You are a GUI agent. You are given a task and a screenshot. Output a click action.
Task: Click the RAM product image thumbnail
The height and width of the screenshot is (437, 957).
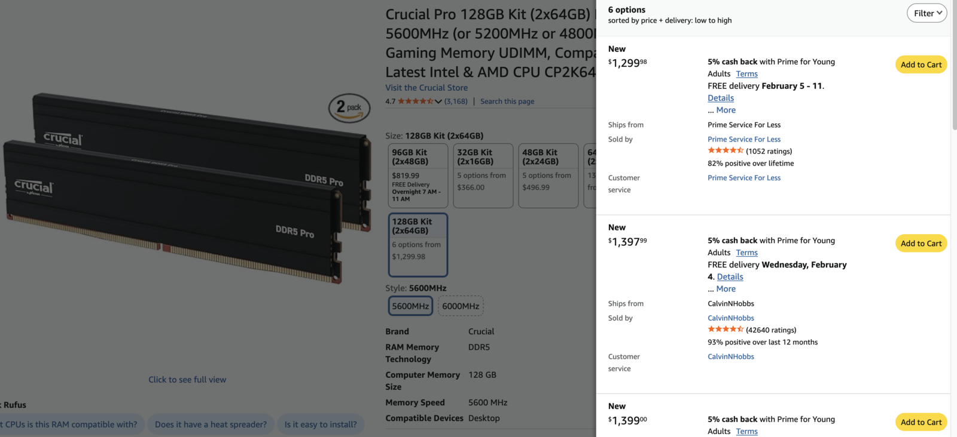[187, 188]
